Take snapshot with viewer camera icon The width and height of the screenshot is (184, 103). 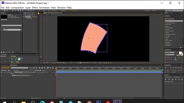(64, 63)
